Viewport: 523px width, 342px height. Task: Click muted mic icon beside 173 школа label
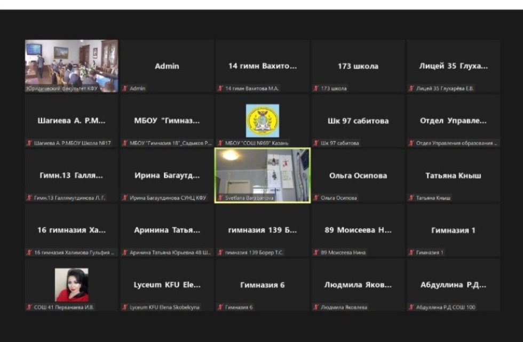(316, 89)
